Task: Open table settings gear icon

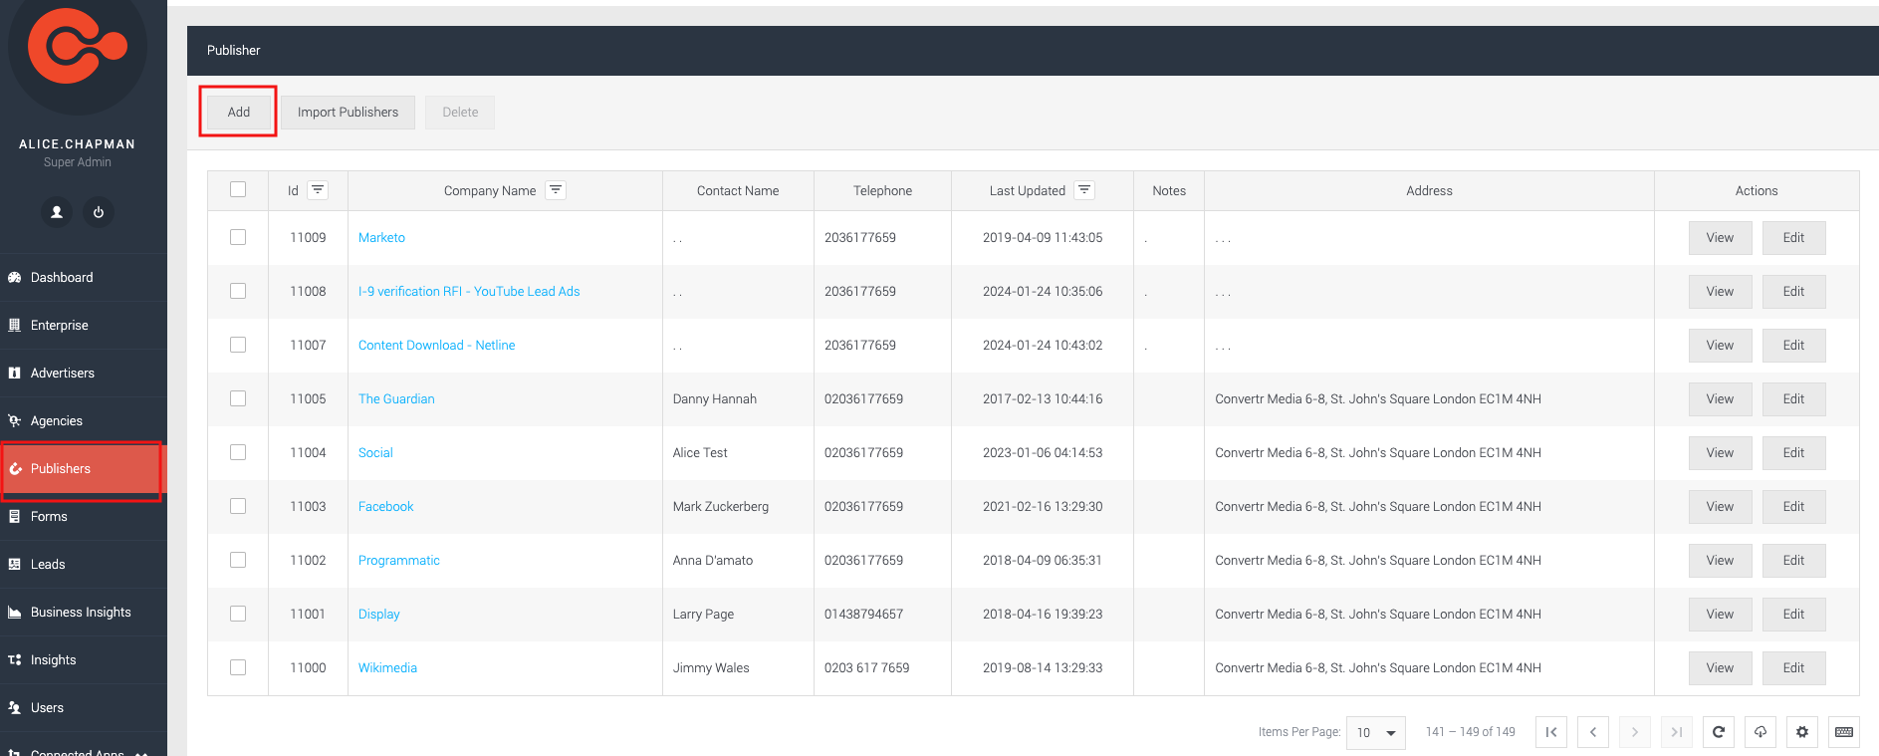Action: click(x=1802, y=732)
